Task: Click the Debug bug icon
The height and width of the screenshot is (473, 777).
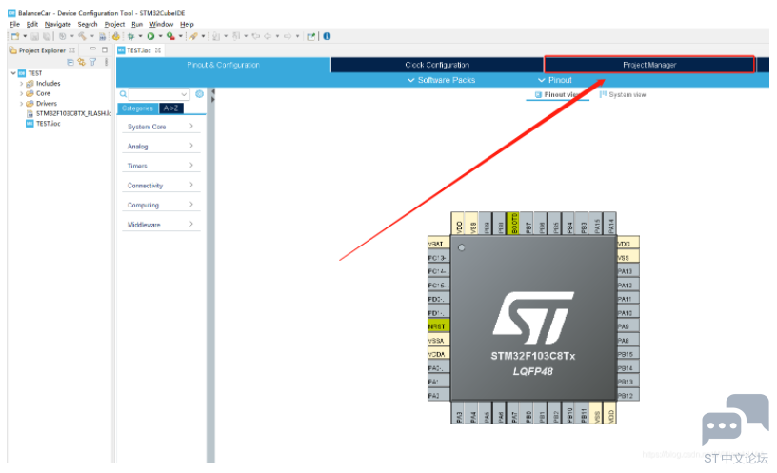Action: (x=130, y=36)
